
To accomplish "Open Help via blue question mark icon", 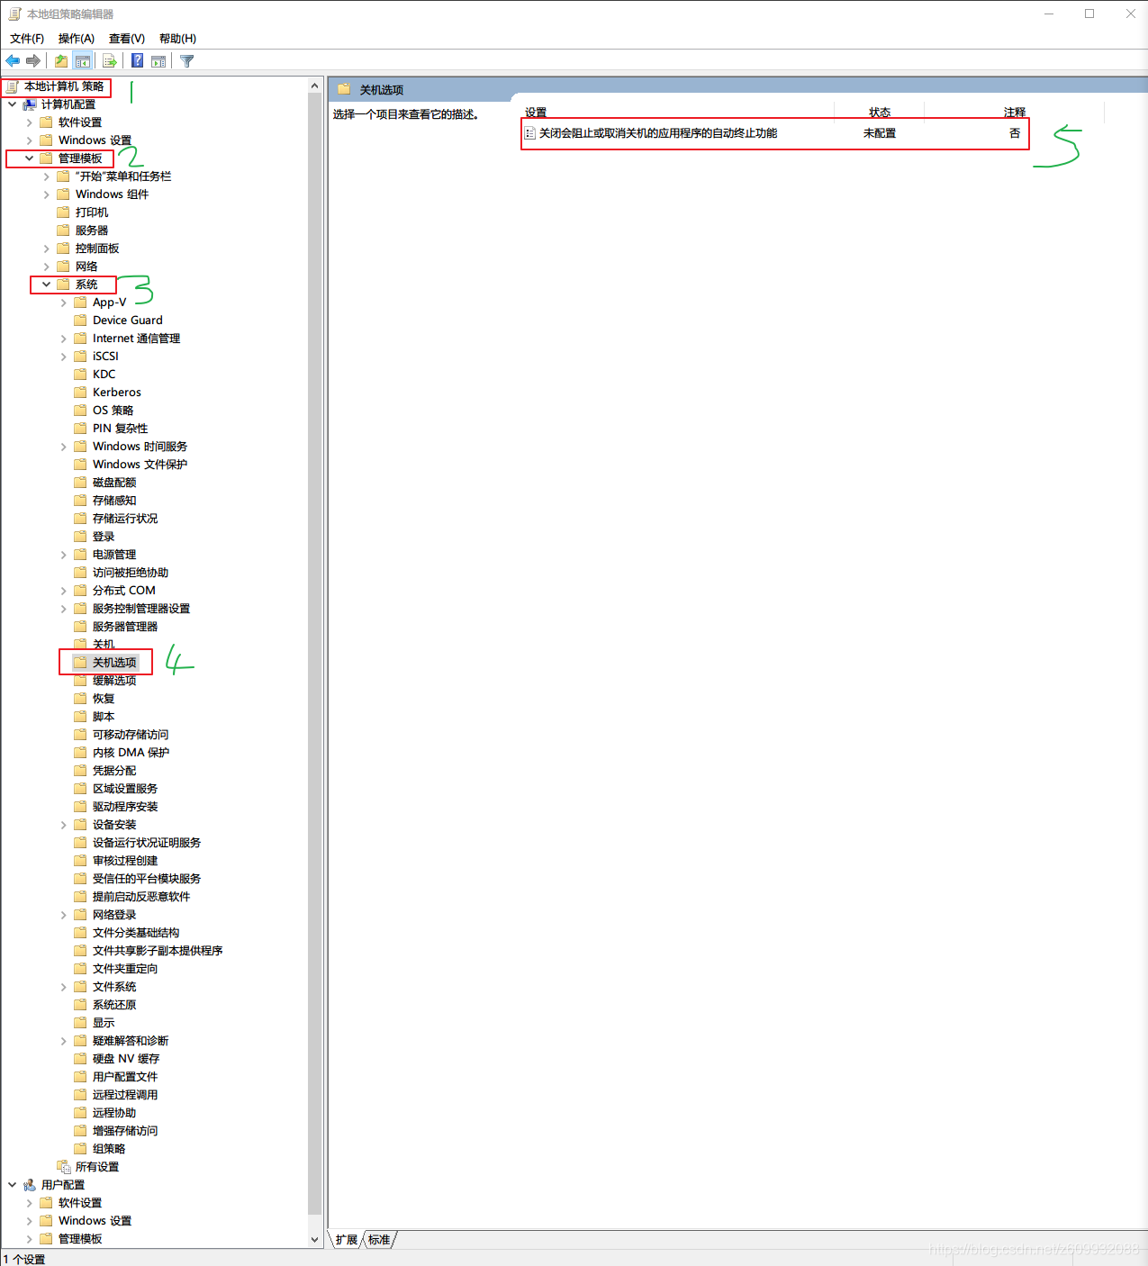I will [x=137, y=61].
